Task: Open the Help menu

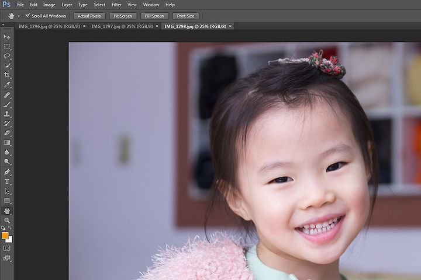Action: (170, 5)
